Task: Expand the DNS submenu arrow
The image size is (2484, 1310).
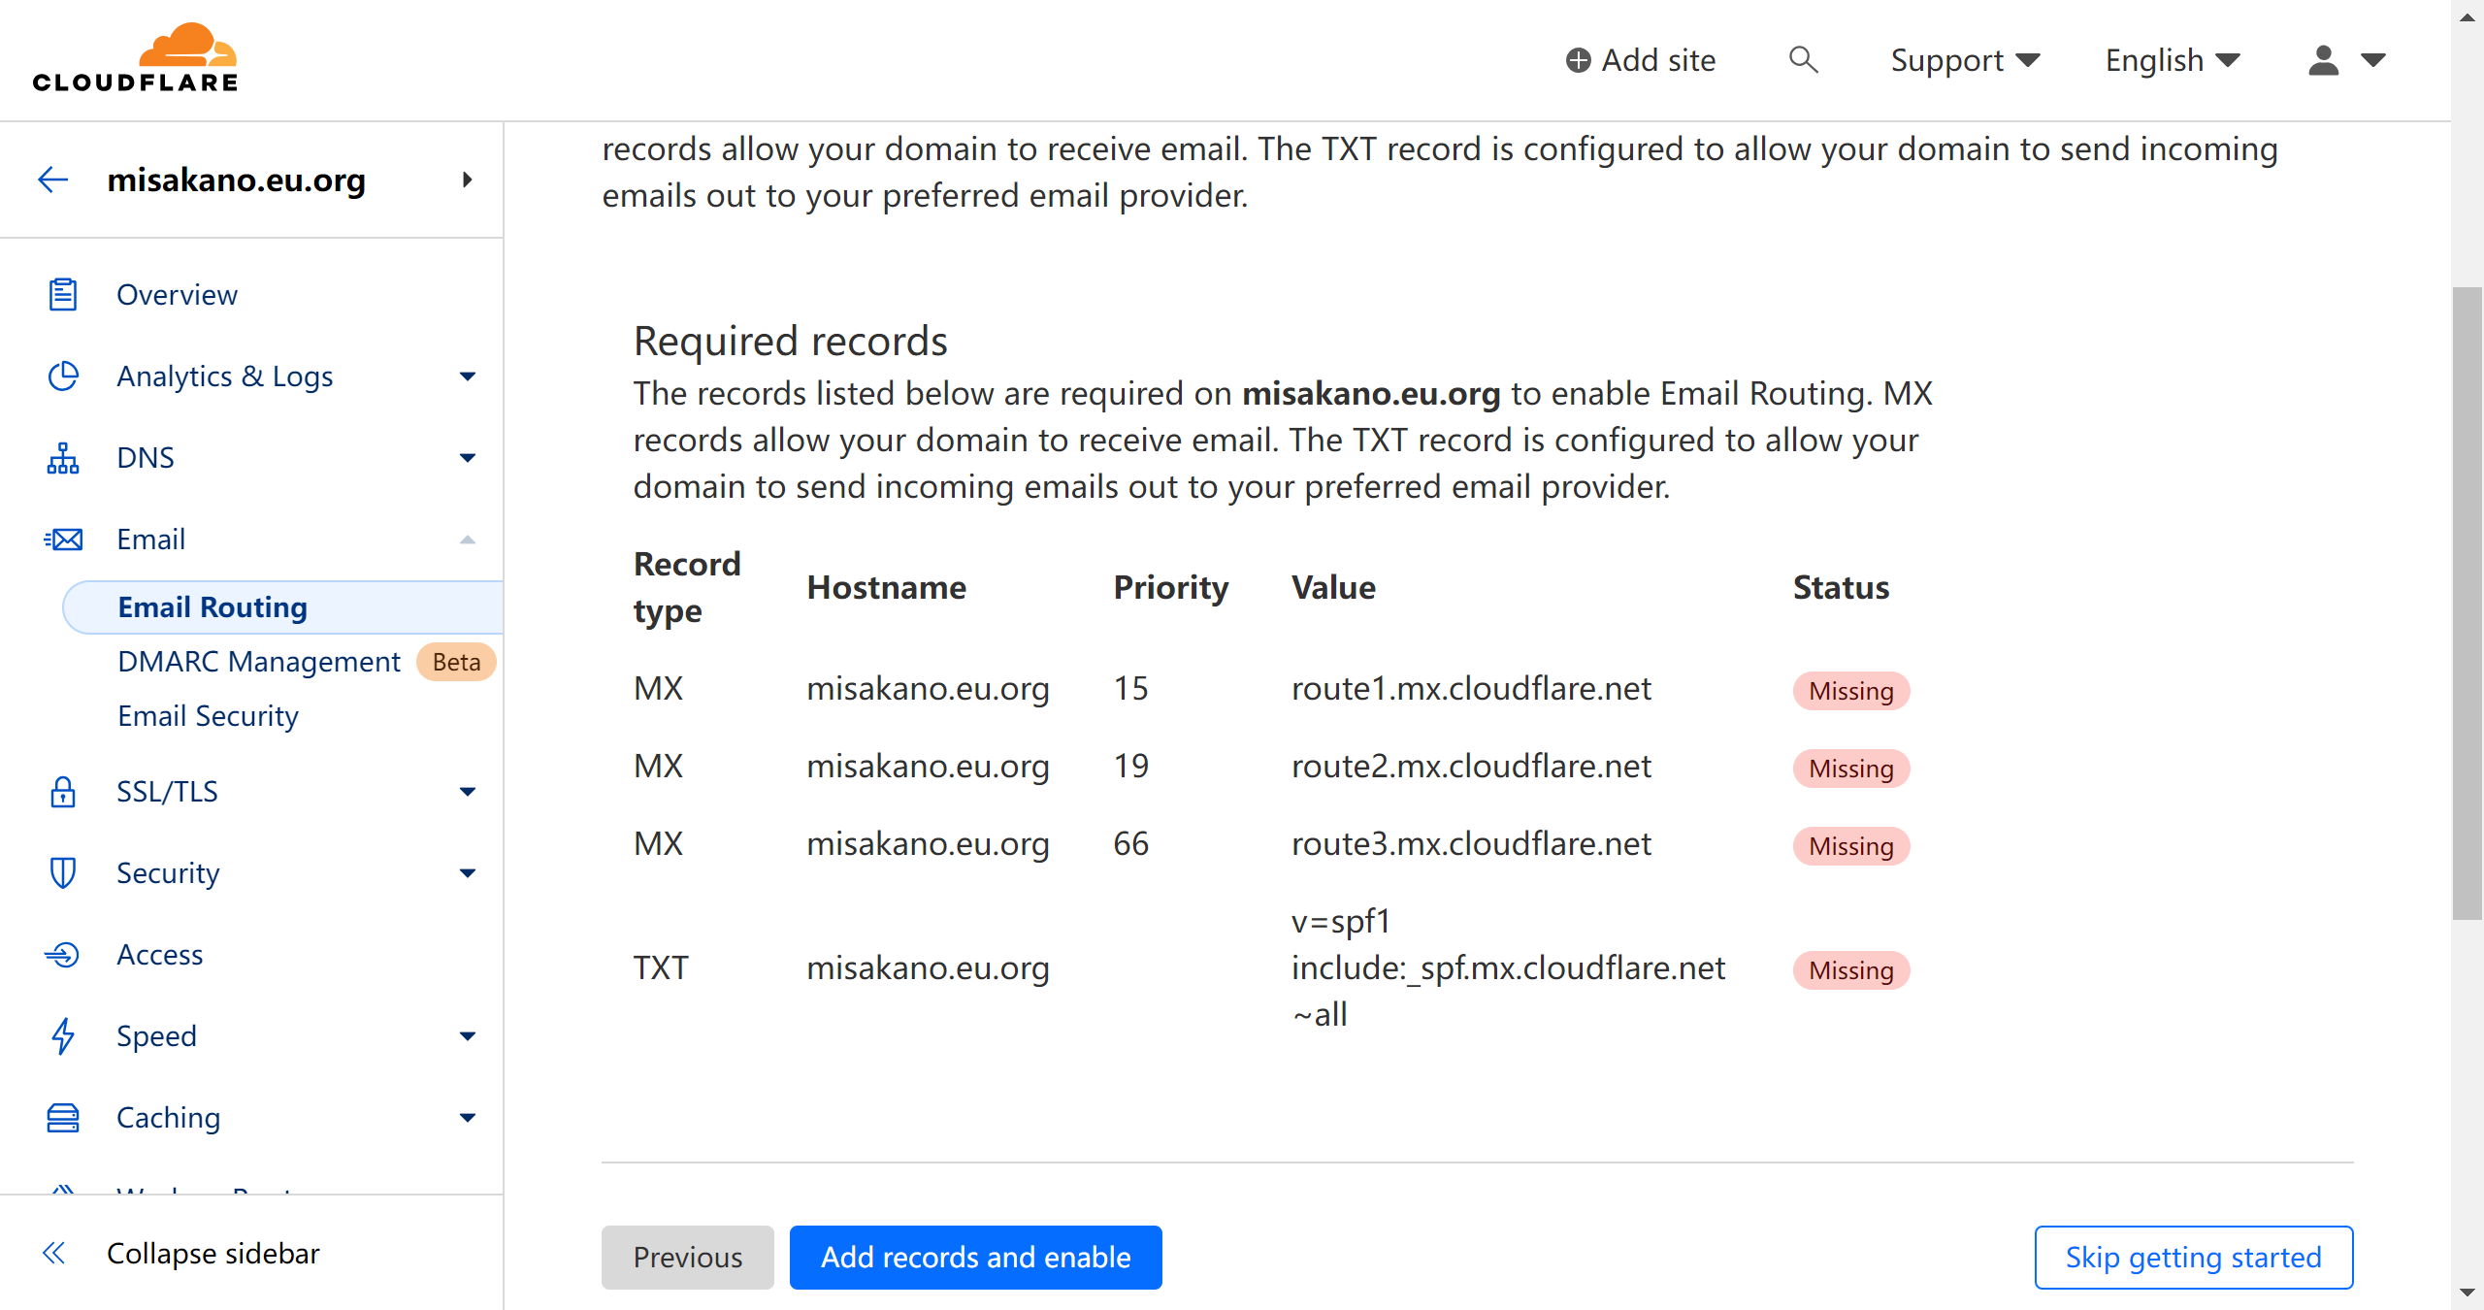Action: click(468, 458)
